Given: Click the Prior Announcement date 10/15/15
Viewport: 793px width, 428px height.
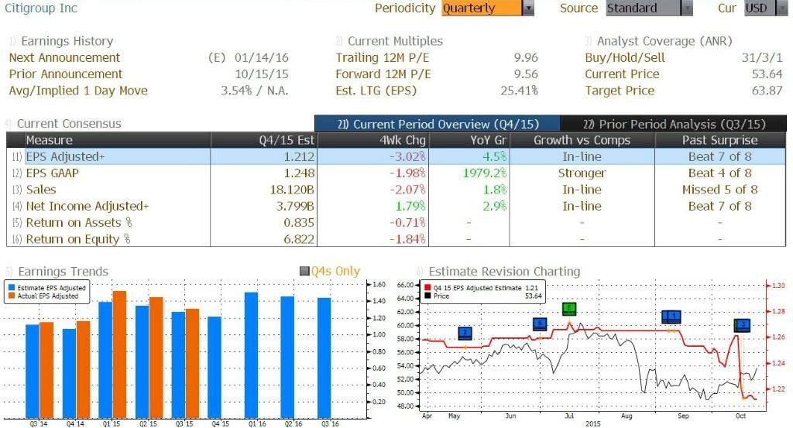Looking at the screenshot, I should 262,74.
